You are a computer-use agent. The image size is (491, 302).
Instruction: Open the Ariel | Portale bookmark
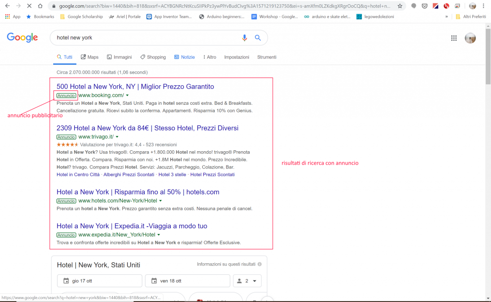(x=125, y=17)
